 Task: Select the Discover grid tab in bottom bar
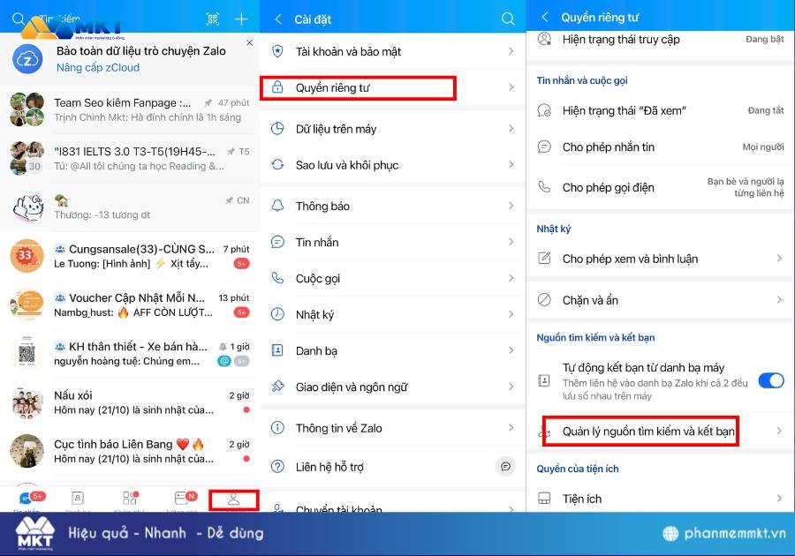(x=130, y=499)
